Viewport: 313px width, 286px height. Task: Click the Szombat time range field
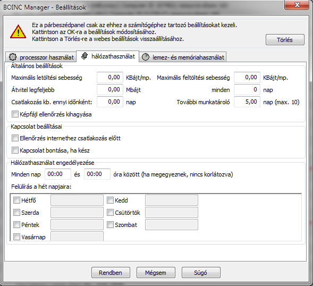pyautogui.click(x=172, y=225)
